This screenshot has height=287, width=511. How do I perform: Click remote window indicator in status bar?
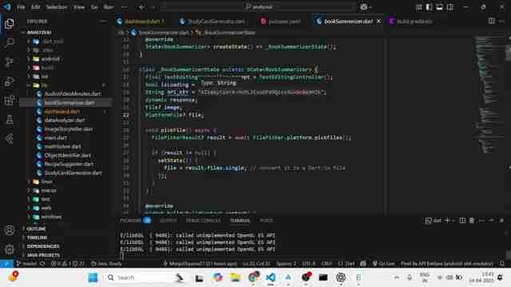point(6,264)
